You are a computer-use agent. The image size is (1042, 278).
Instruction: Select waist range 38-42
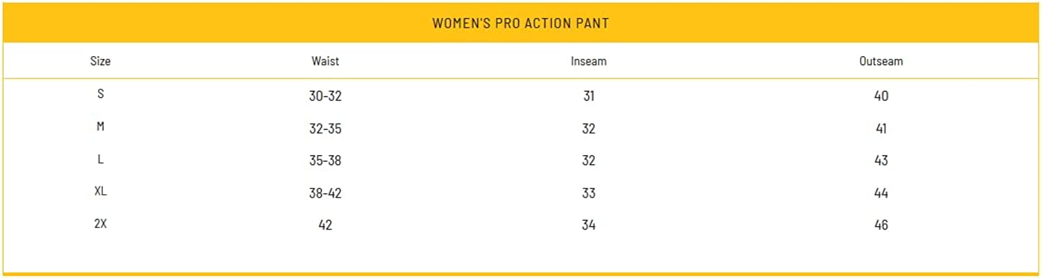pos(325,193)
